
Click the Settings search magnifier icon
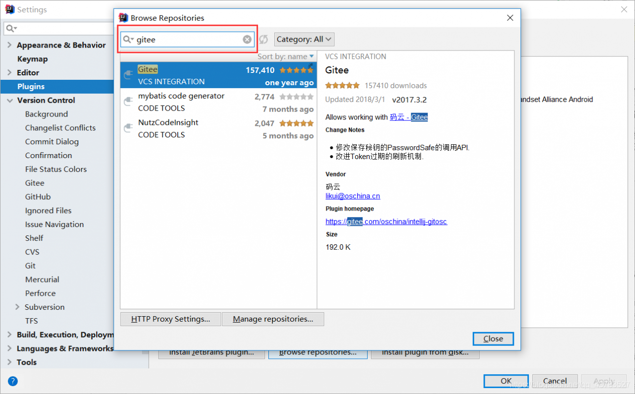point(11,29)
